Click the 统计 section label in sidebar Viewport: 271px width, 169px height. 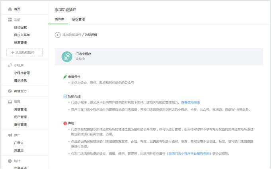(x=17, y=161)
